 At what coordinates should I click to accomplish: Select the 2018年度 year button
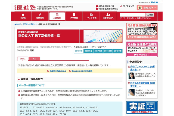pyautogui.click(x=88, y=51)
